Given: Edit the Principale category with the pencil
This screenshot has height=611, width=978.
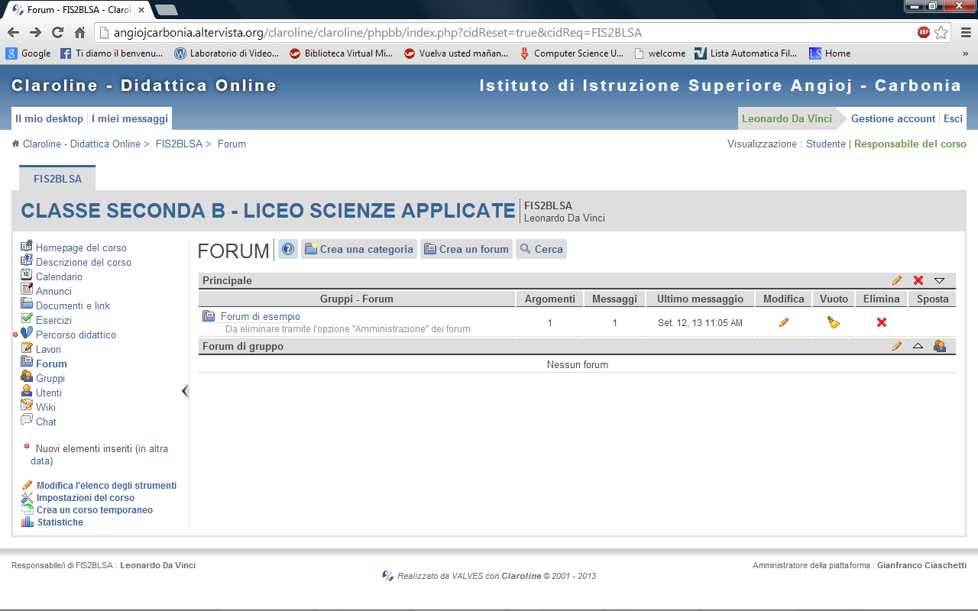Looking at the screenshot, I should 897,281.
